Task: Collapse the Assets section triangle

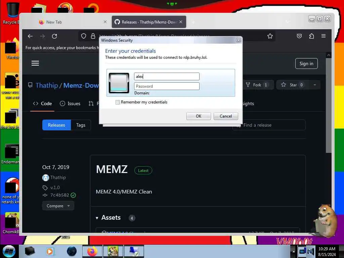Action: (97, 218)
